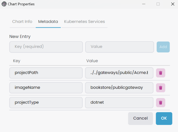Remove the projectType entry via trash icon
Image resolution: width=178 pixels, height=132 pixels.
click(161, 103)
